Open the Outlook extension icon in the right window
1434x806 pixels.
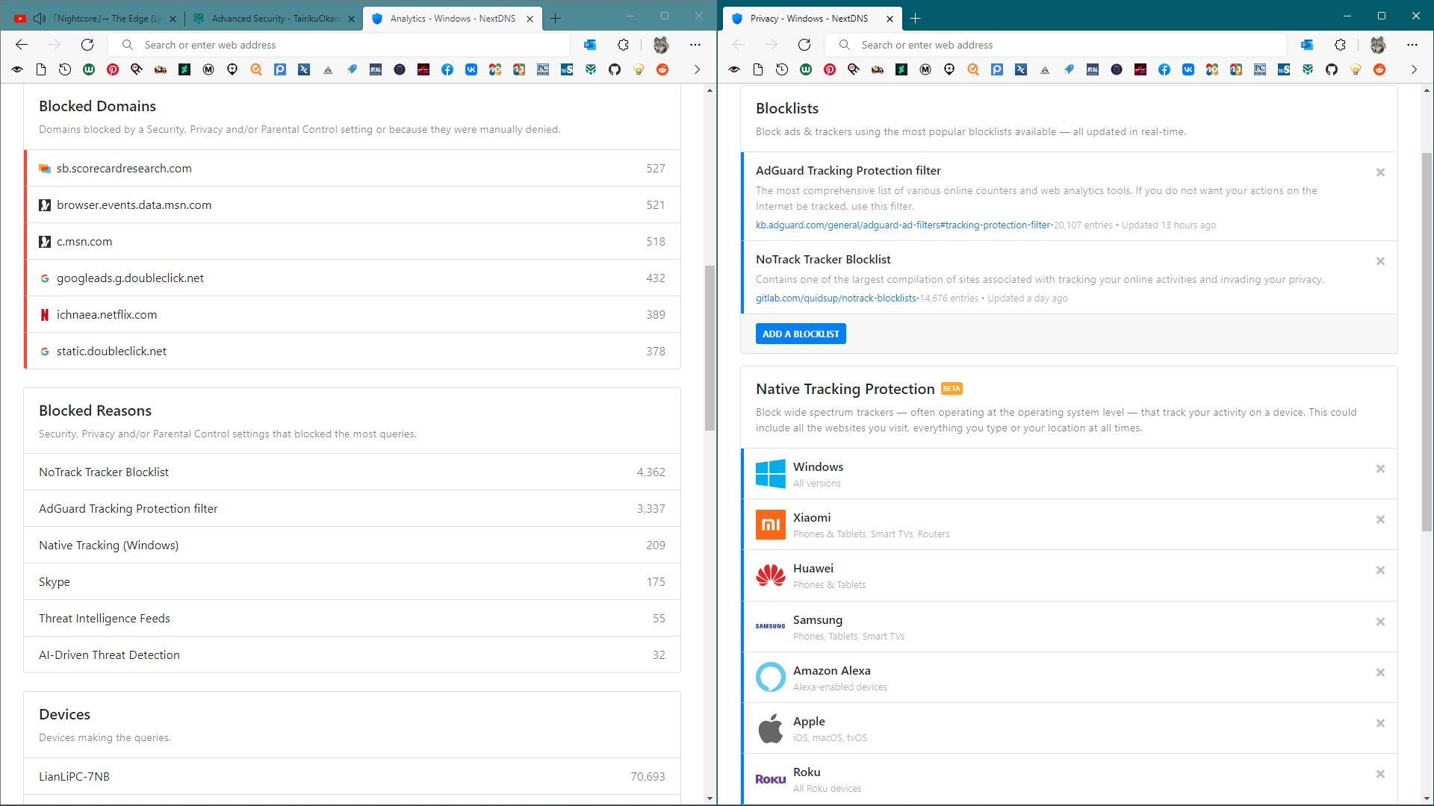(1307, 45)
